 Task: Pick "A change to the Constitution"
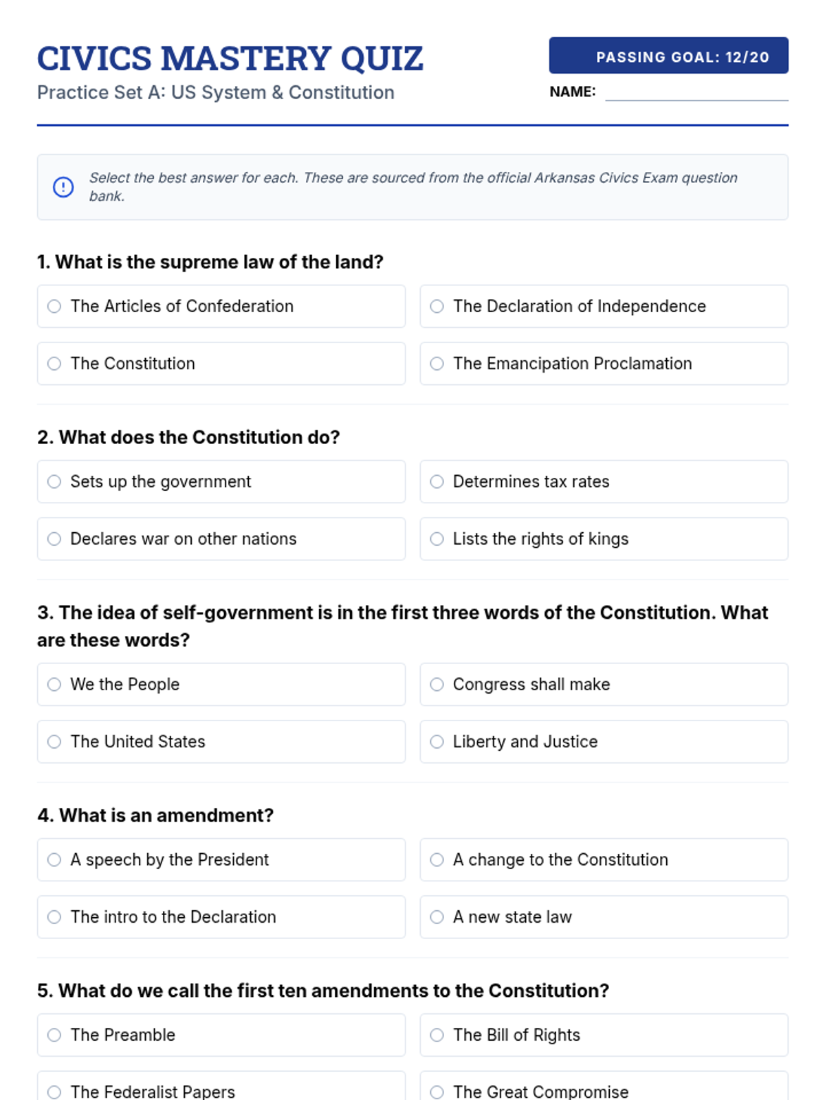[x=437, y=860]
